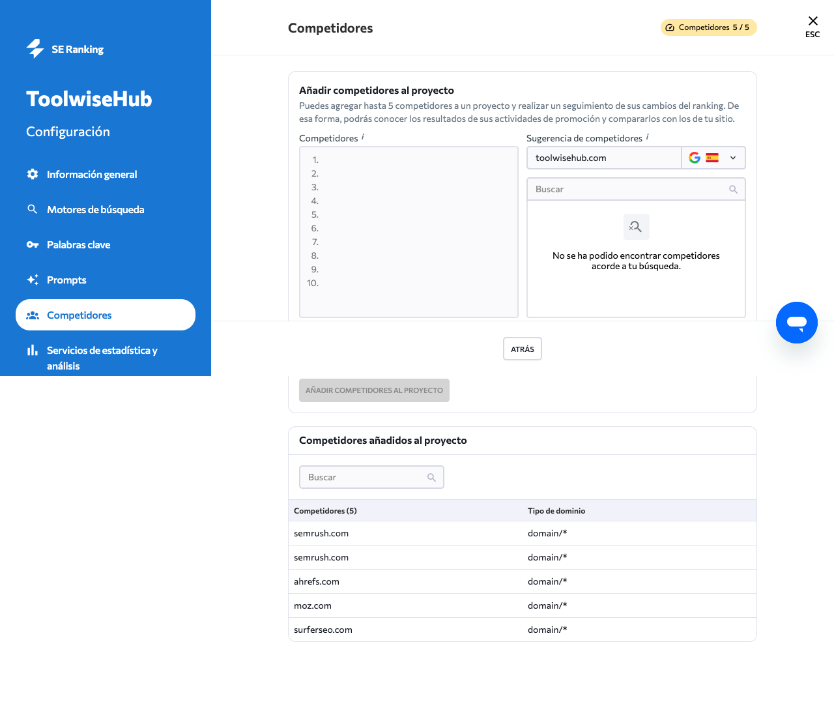
Task: Click the gauge icon in the Competidores 5/5 badge
Action: coord(670,27)
